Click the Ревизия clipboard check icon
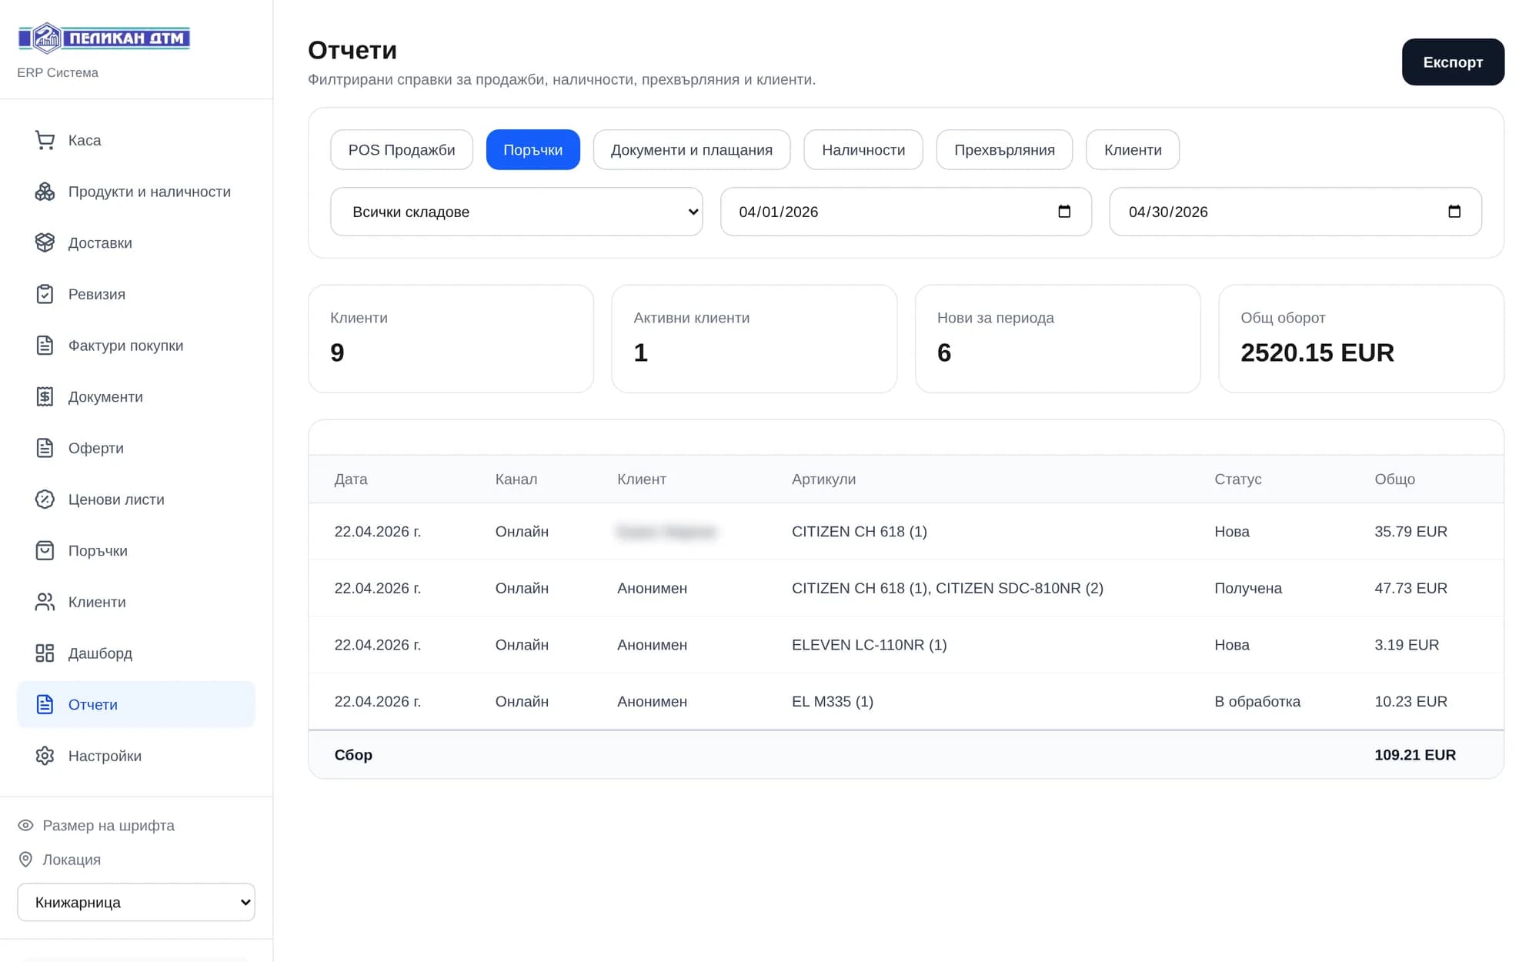This screenshot has width=1539, height=962. click(x=45, y=294)
